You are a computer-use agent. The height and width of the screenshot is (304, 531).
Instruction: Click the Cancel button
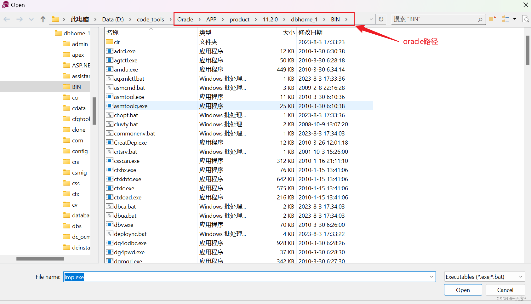pos(505,290)
